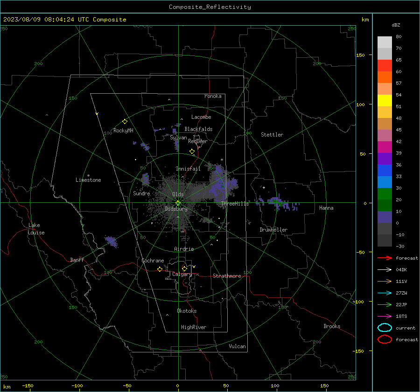
Task: Click the Sundre city label
Action: [141, 193]
